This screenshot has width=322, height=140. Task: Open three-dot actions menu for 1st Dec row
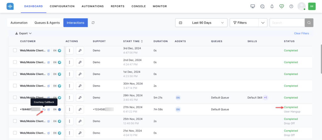tap(69, 74)
